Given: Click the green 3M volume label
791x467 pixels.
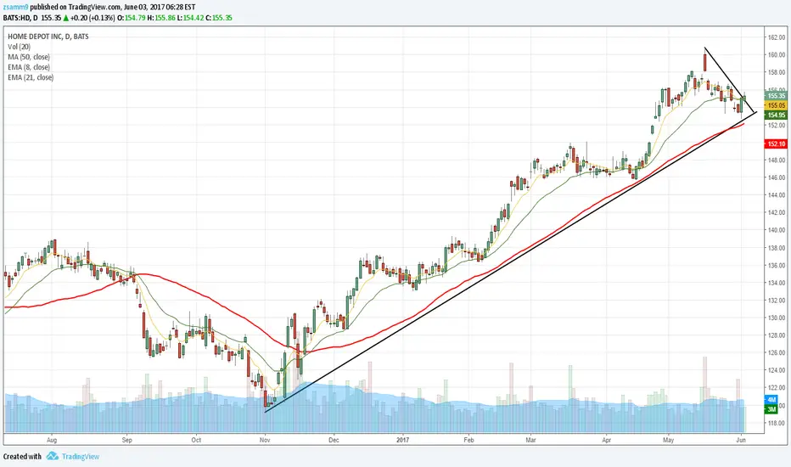Looking at the screenshot, I should pos(771,409).
